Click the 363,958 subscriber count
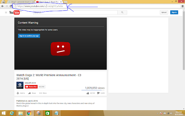This screenshot has width=185, height=116. click(x=41, y=87)
